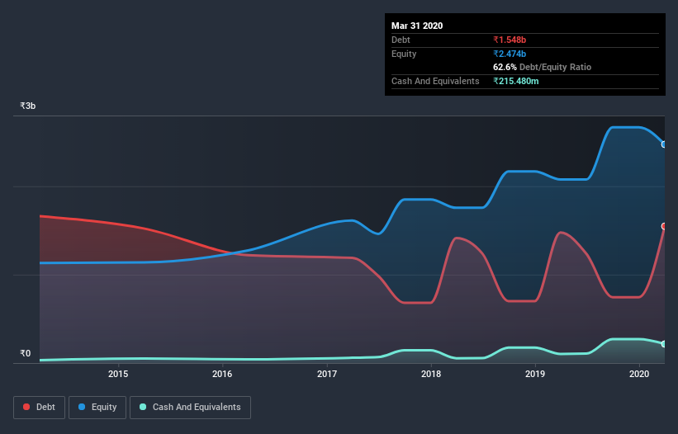Click the Mar 31 2020 tooltip date

point(417,26)
